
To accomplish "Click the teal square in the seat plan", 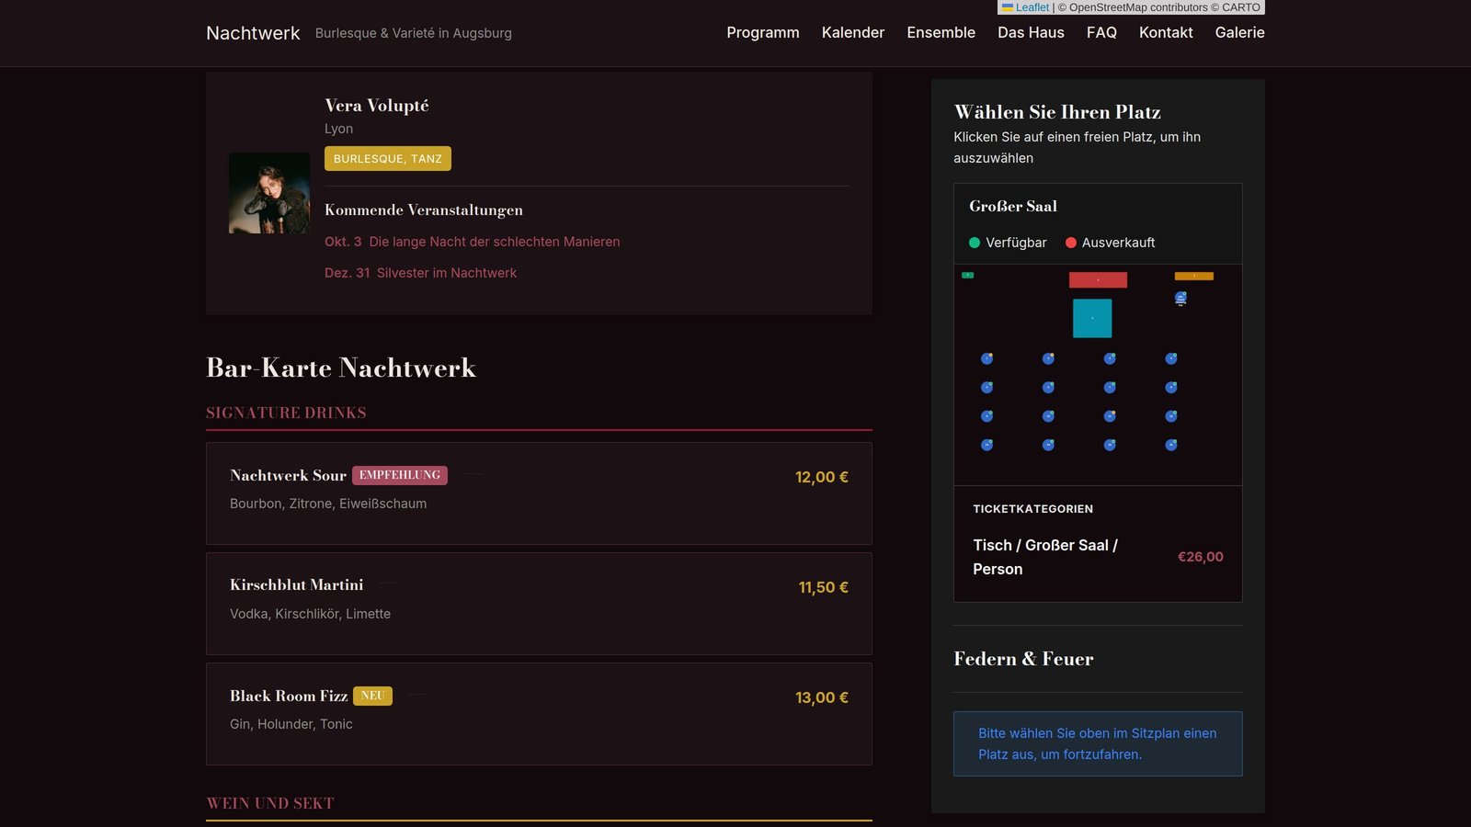I will (1092, 318).
